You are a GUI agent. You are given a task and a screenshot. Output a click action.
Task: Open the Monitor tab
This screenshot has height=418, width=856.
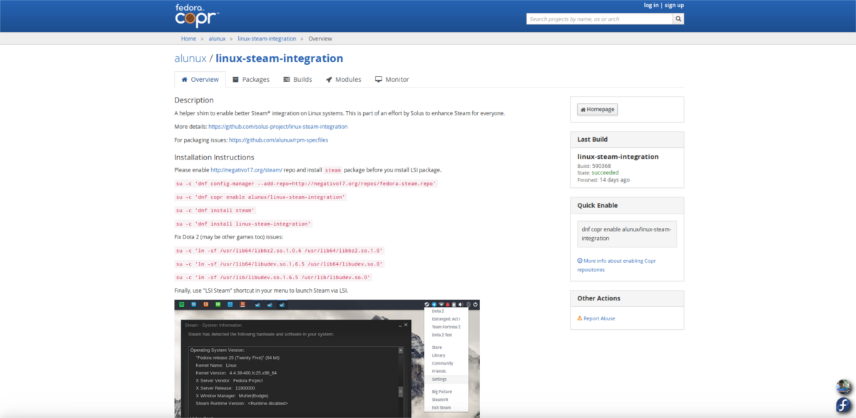tap(392, 80)
